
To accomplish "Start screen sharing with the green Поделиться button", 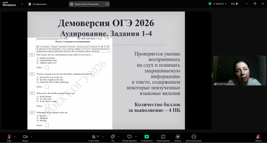I will click(147, 137).
